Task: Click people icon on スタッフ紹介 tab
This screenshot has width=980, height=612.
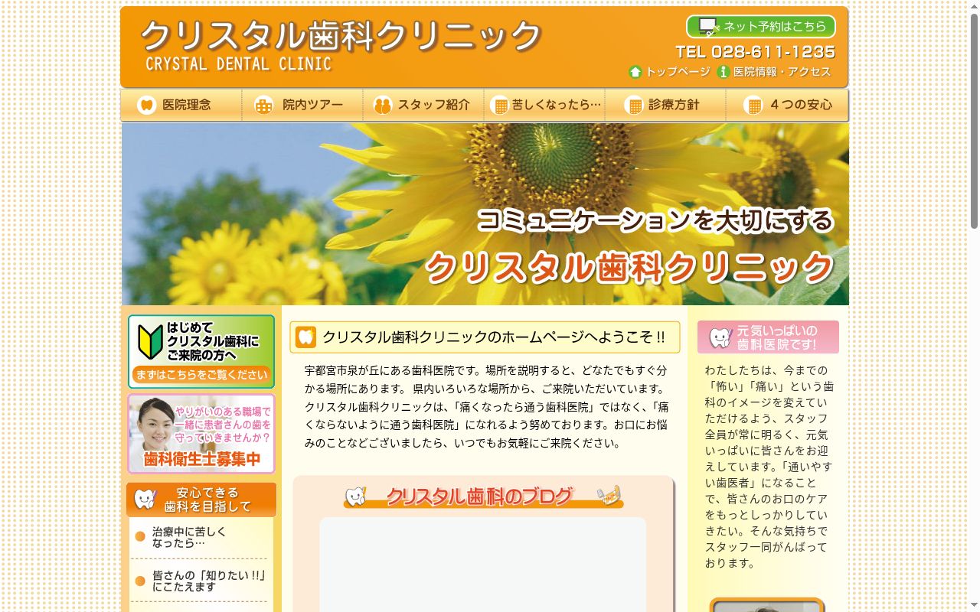Action: pyautogui.click(x=383, y=106)
